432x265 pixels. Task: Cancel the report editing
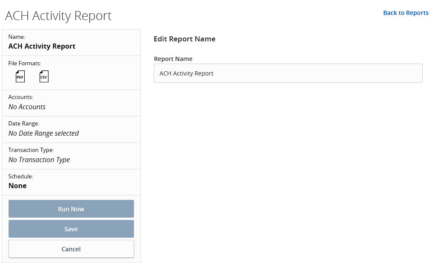(71, 249)
